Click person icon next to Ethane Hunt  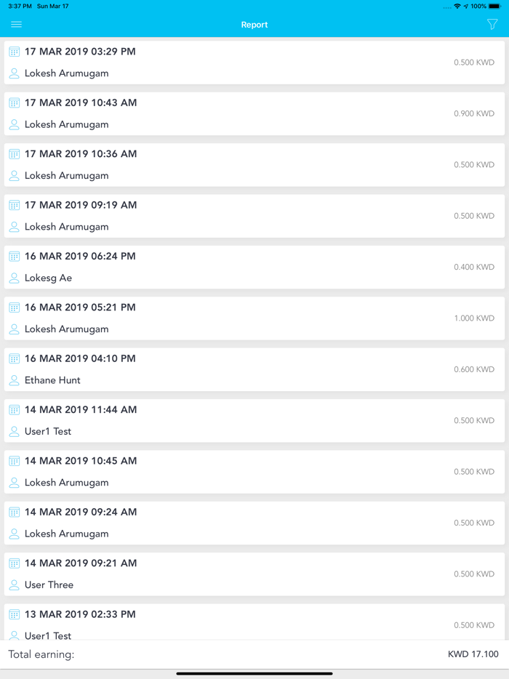pyautogui.click(x=15, y=380)
